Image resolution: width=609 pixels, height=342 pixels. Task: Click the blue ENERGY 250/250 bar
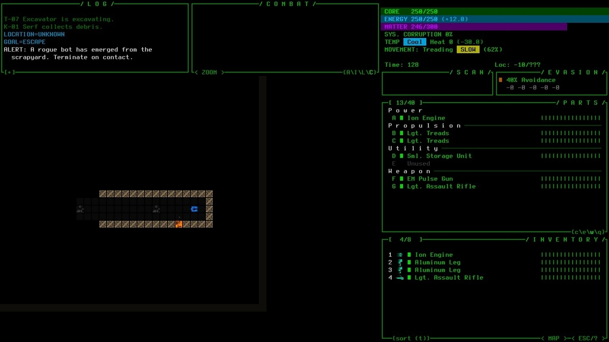(x=495, y=19)
